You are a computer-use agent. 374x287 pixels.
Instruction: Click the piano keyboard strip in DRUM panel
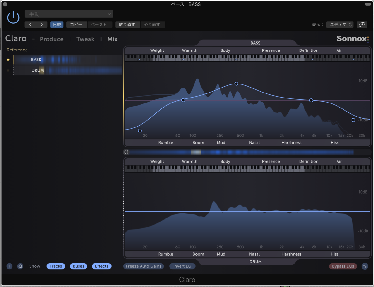(x=247, y=169)
